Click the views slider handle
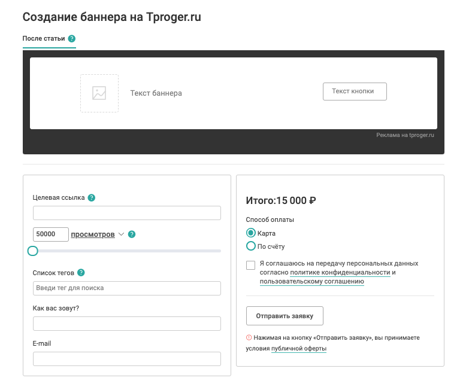This screenshot has height=387, width=472. click(33, 251)
